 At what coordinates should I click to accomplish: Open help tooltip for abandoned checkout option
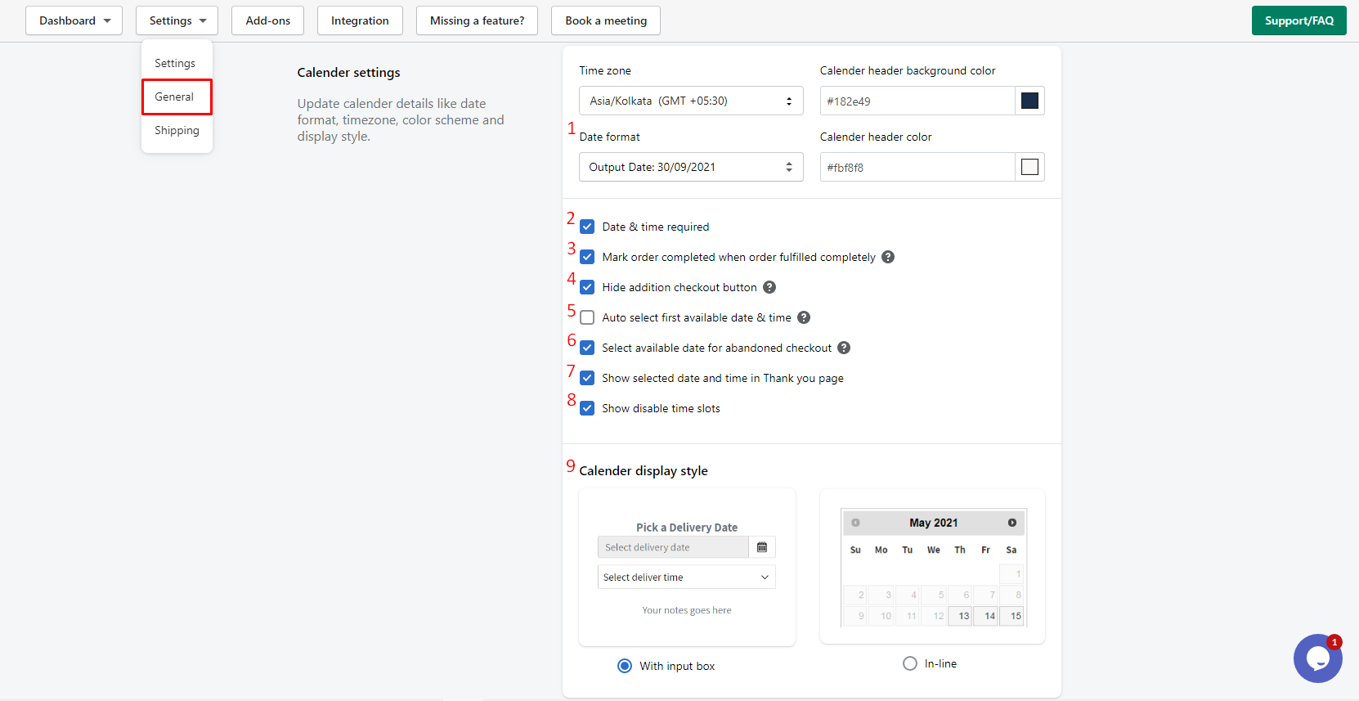pos(844,348)
